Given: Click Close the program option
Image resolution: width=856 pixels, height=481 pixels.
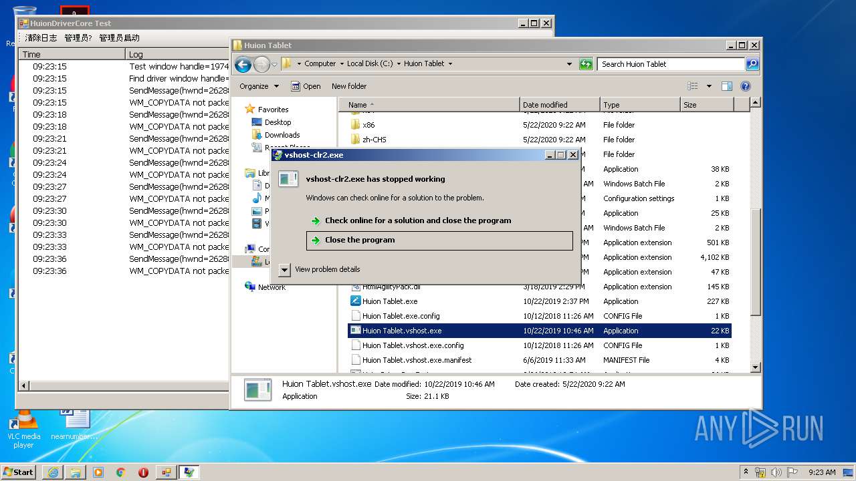Looking at the screenshot, I should [x=439, y=240].
